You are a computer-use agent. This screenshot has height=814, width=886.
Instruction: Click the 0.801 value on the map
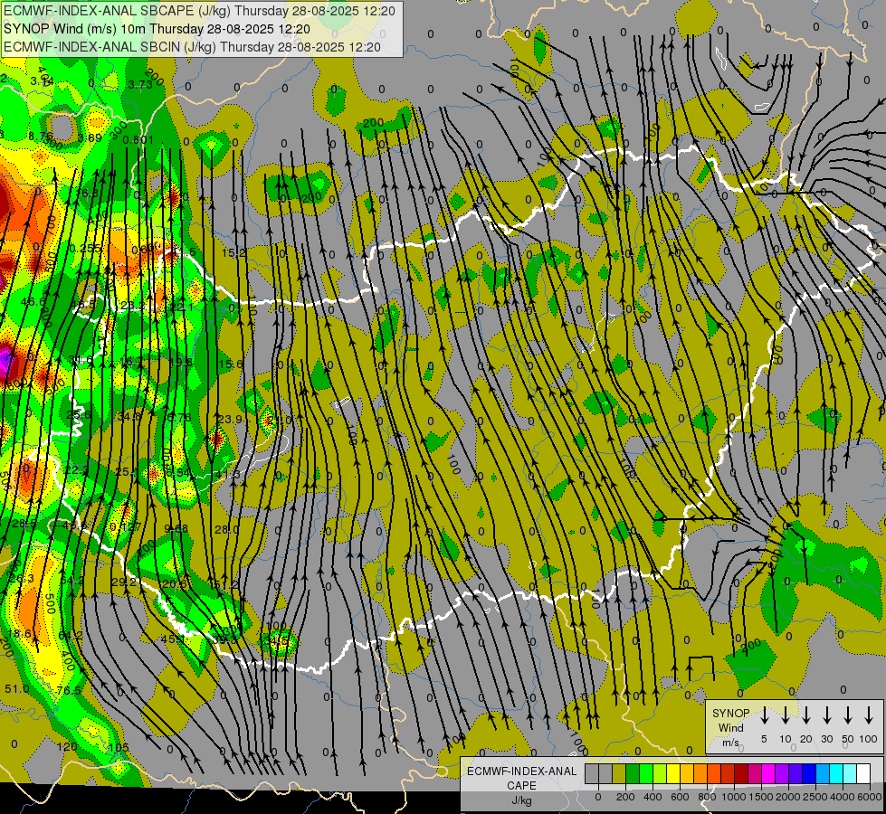click(138, 139)
